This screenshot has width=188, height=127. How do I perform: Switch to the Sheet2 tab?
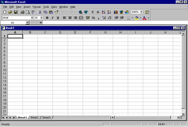(x=34, y=117)
